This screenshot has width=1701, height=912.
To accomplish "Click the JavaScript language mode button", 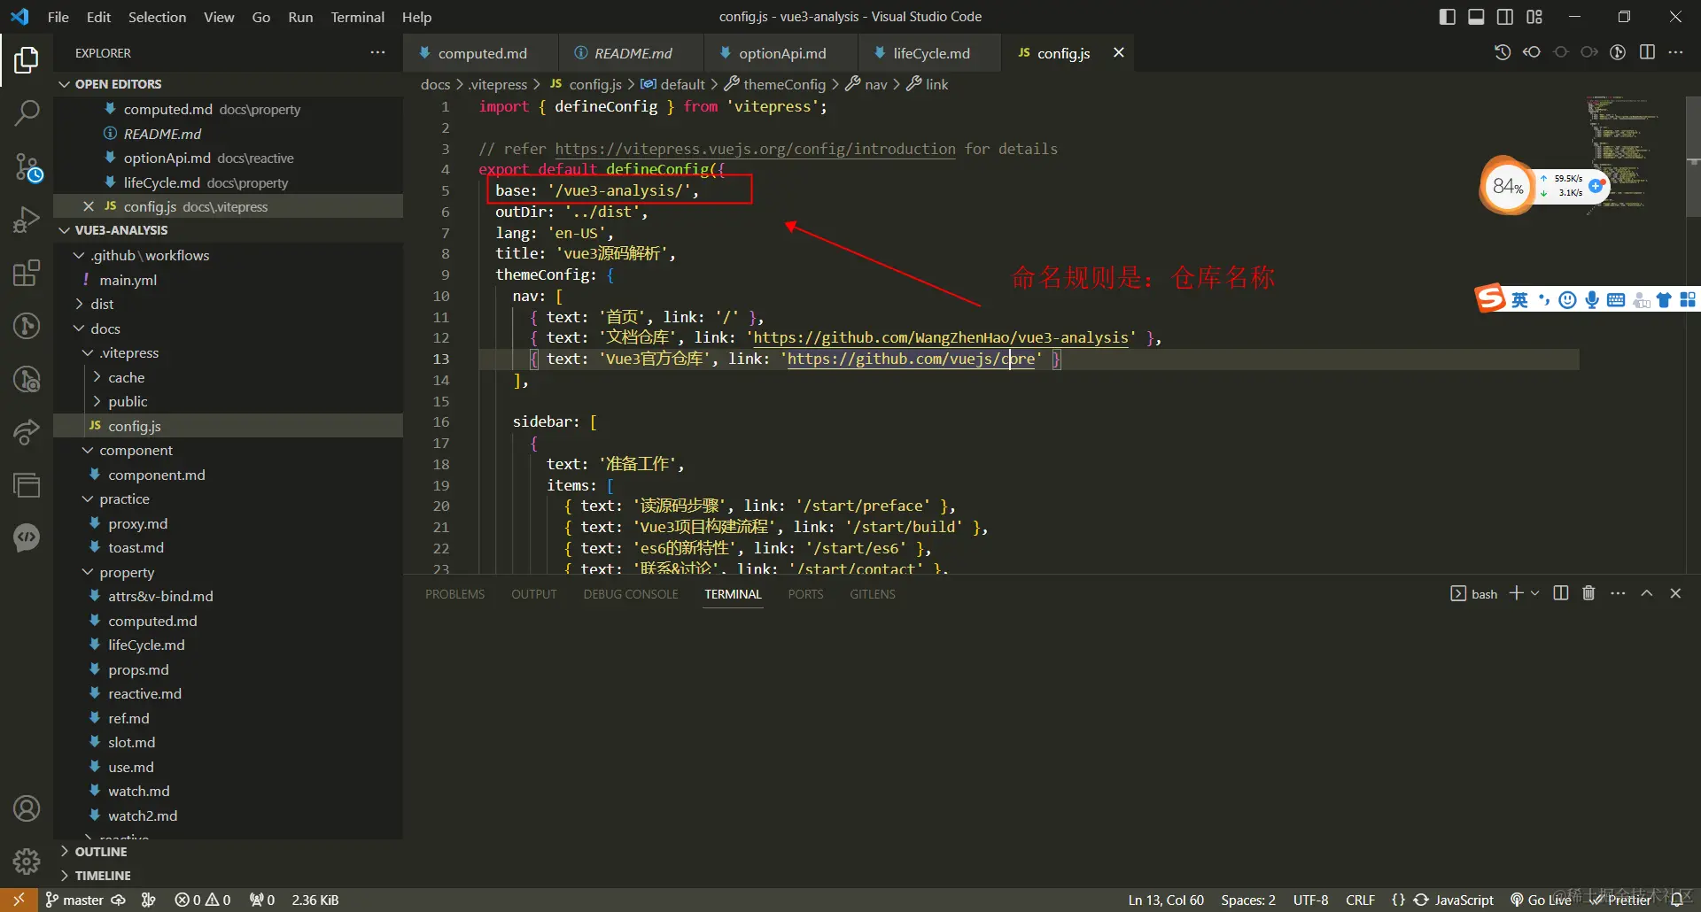I will pos(1464,900).
